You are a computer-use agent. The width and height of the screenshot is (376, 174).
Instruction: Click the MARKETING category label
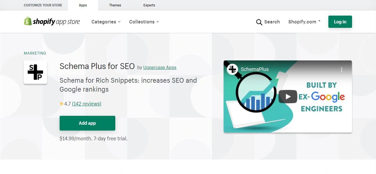(x=35, y=53)
